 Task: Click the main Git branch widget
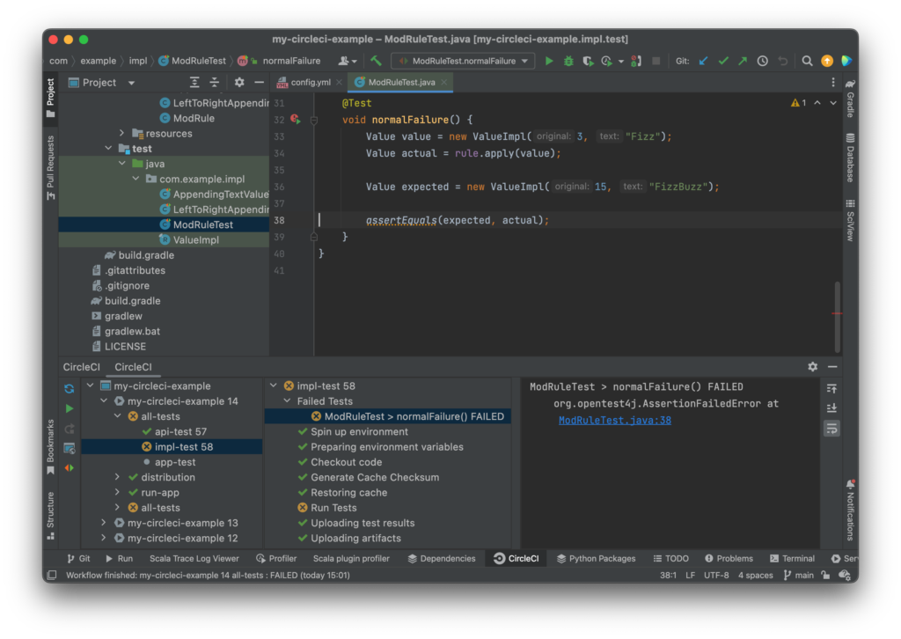click(799, 576)
